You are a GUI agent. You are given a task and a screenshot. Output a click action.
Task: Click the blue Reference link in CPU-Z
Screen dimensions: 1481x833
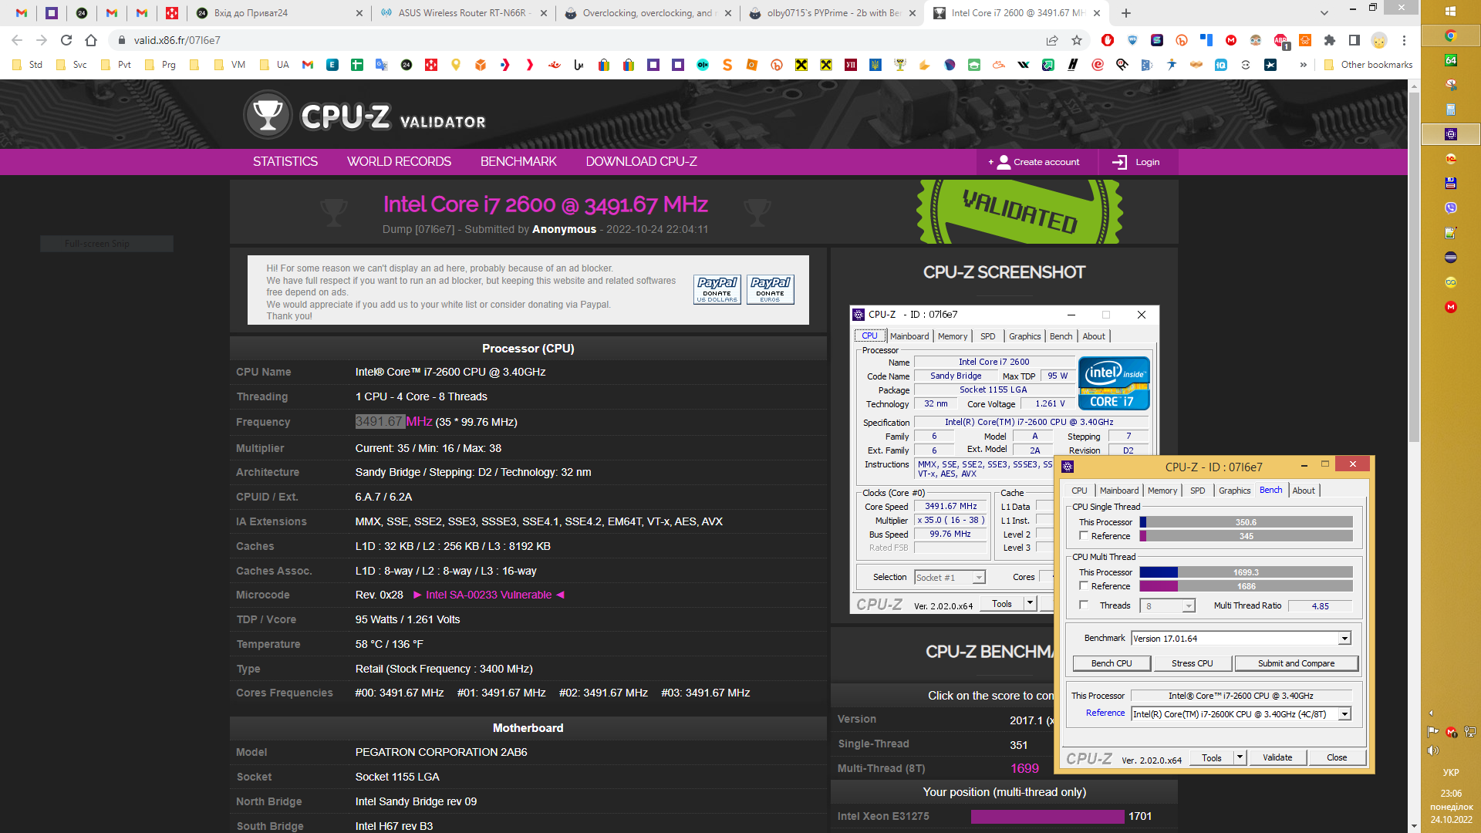tap(1105, 713)
